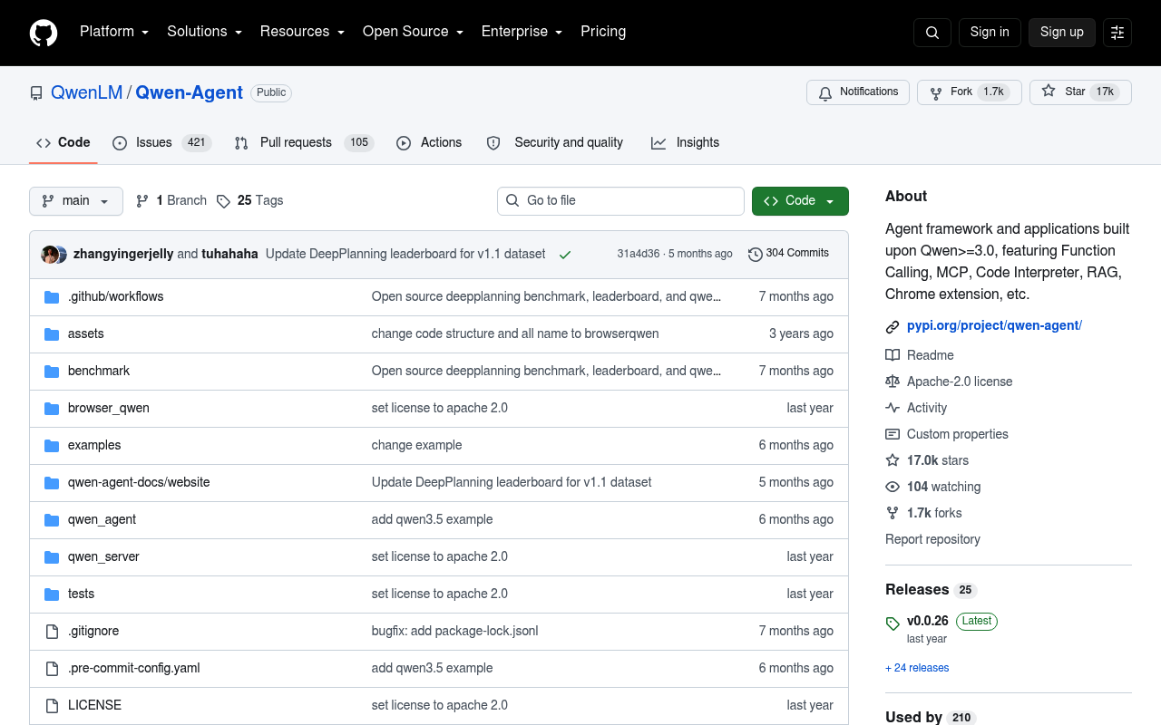Open the QwenLM owner link
Screen dimensions: 1161x725
click(x=87, y=92)
